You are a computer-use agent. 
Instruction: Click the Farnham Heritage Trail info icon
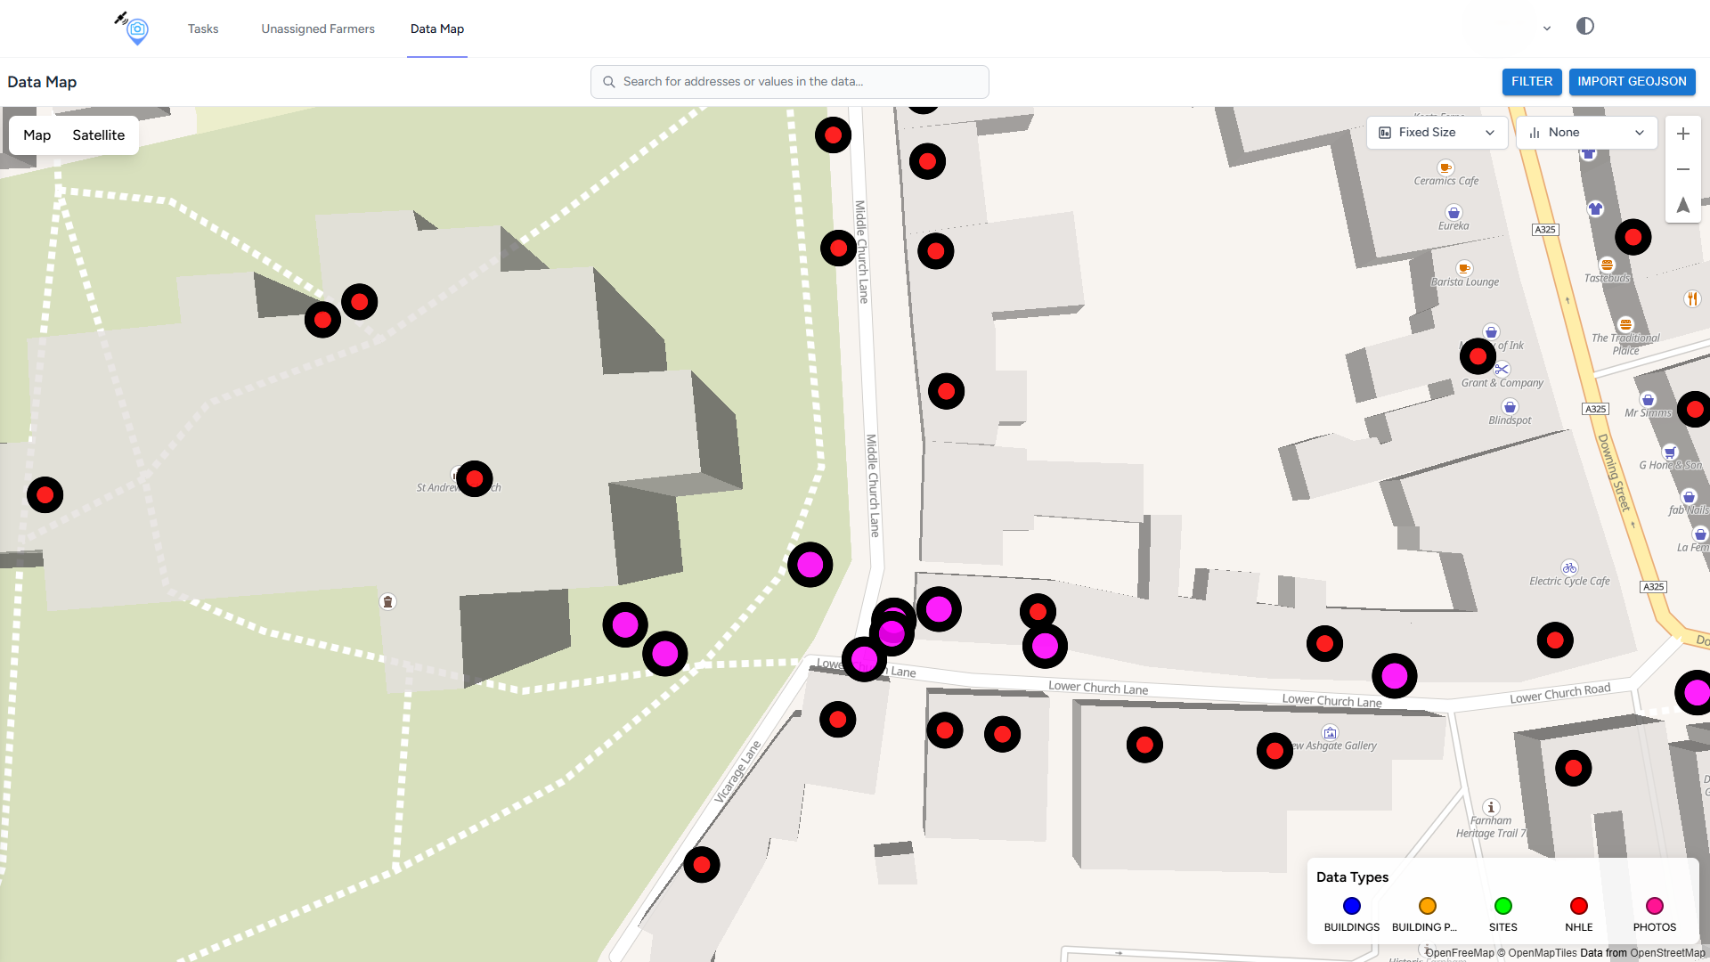pyautogui.click(x=1491, y=807)
